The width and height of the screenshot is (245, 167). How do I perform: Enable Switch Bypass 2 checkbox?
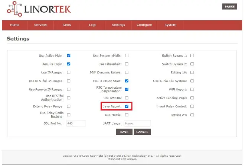tap(192, 64)
